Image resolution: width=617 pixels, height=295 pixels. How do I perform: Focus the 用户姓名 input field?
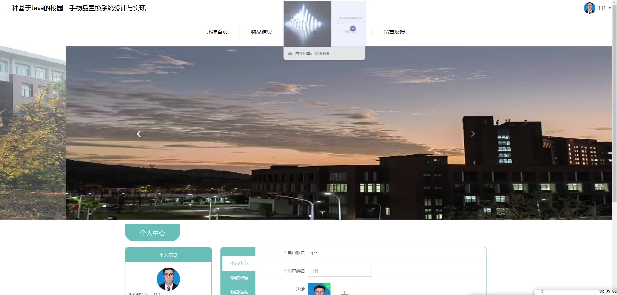pyautogui.click(x=339, y=271)
